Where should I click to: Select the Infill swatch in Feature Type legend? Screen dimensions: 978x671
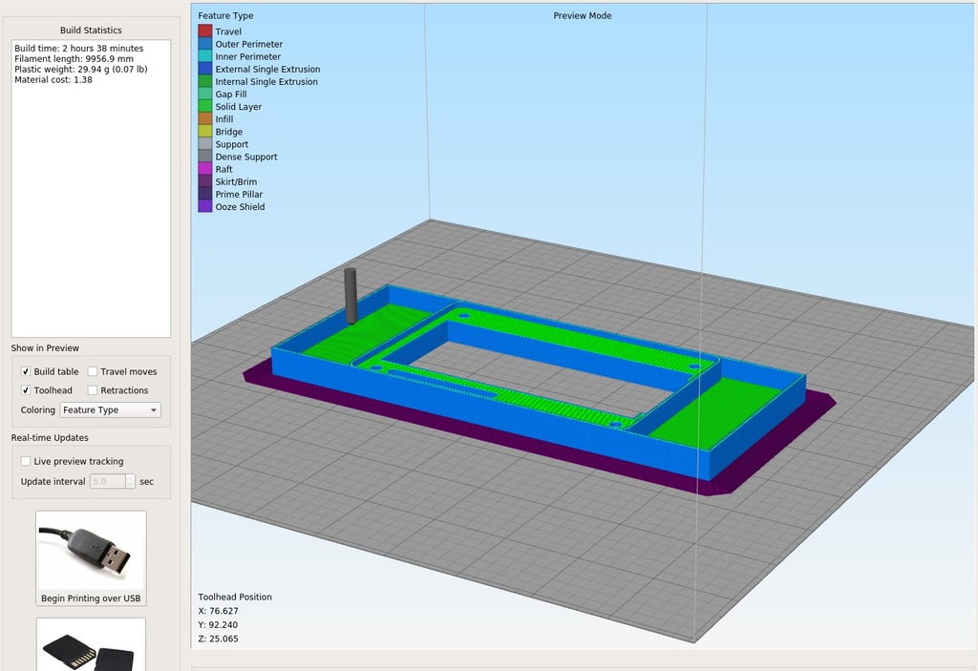click(x=203, y=118)
